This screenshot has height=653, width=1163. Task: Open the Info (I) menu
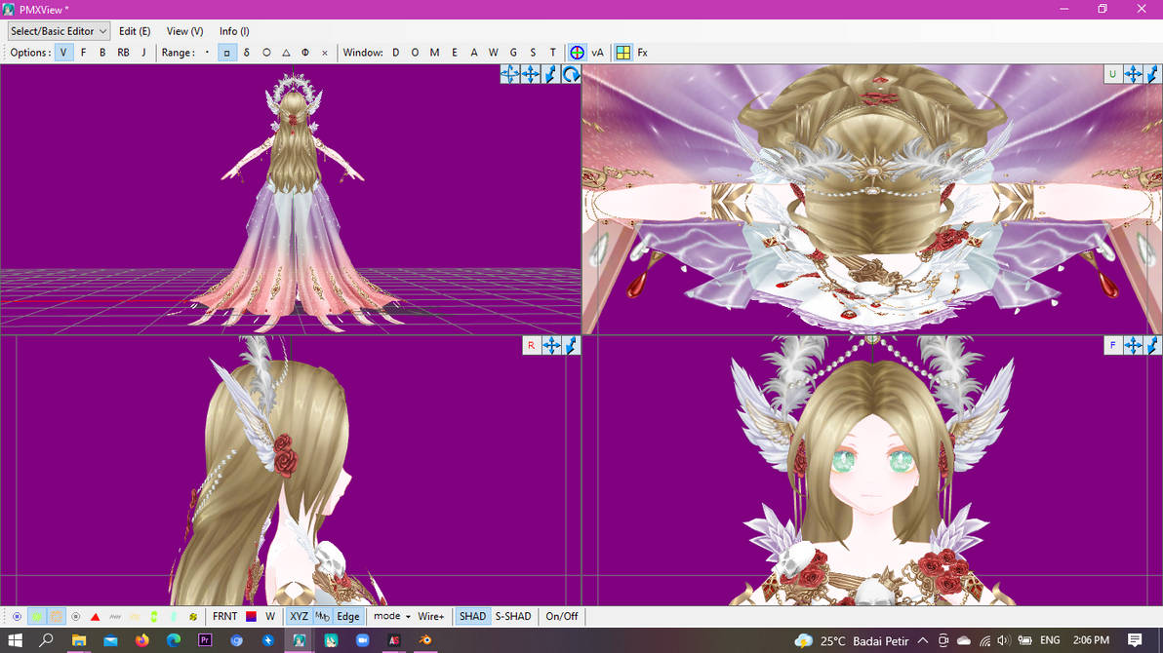coord(233,31)
